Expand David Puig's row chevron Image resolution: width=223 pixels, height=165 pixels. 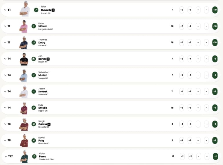click(x=5, y=140)
